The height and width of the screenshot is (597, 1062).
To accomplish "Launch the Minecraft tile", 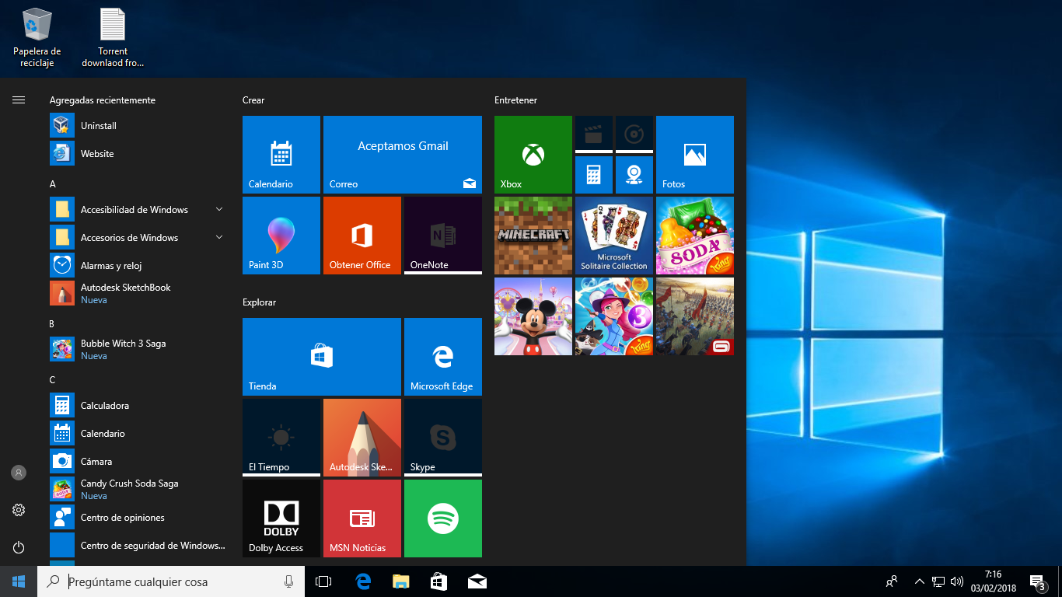I will (x=533, y=236).
